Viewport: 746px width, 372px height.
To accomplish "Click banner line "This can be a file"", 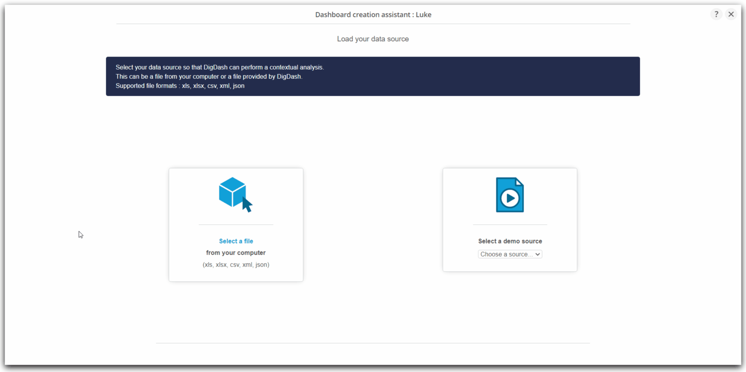I will [209, 77].
